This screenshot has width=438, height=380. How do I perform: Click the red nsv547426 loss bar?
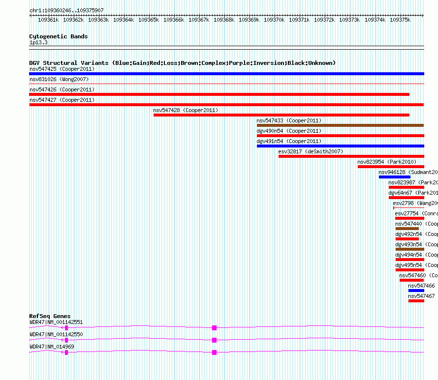219,94
